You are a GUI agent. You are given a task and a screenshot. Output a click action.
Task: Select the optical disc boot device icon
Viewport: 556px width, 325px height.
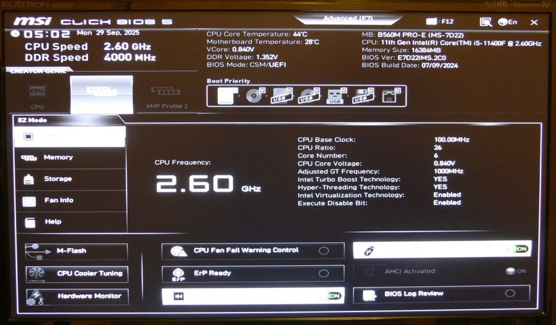pos(254,96)
